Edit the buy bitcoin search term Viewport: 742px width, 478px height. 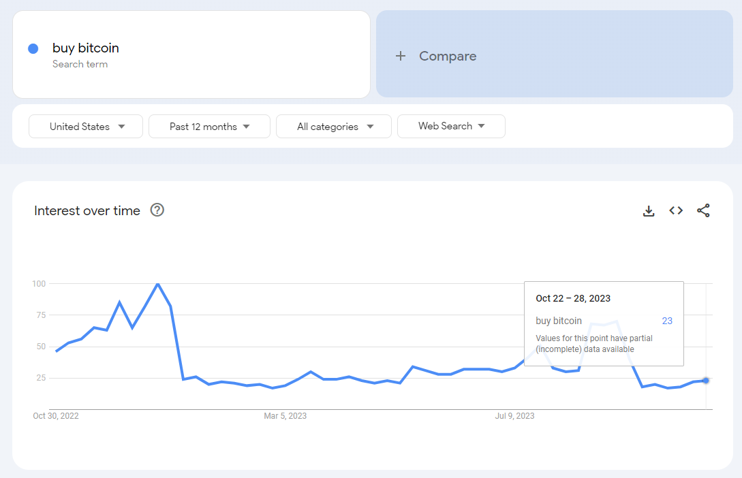pos(86,48)
